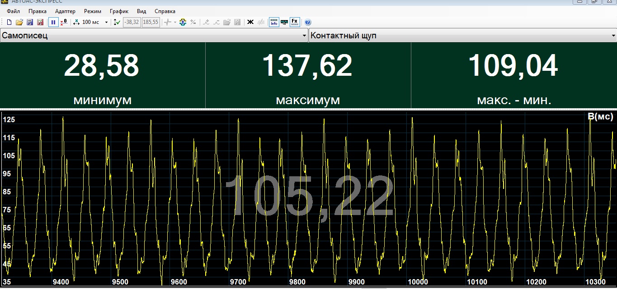Open the Файл menu
The height and width of the screenshot is (289, 617).
[13, 11]
